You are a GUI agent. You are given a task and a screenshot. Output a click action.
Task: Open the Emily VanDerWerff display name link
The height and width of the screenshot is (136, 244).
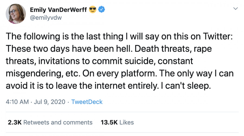[x=58, y=10]
